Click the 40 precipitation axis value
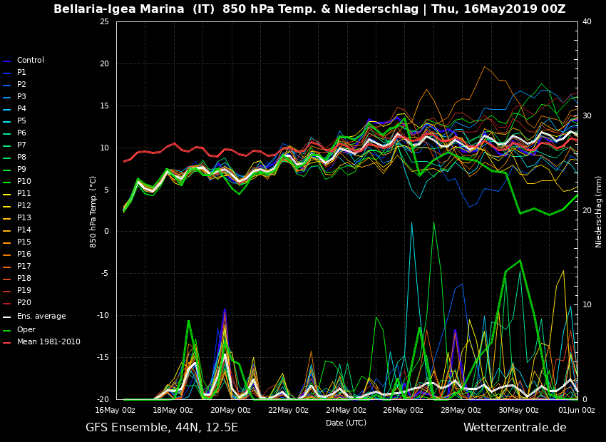Screen dimensions: 606x442 point(587,21)
